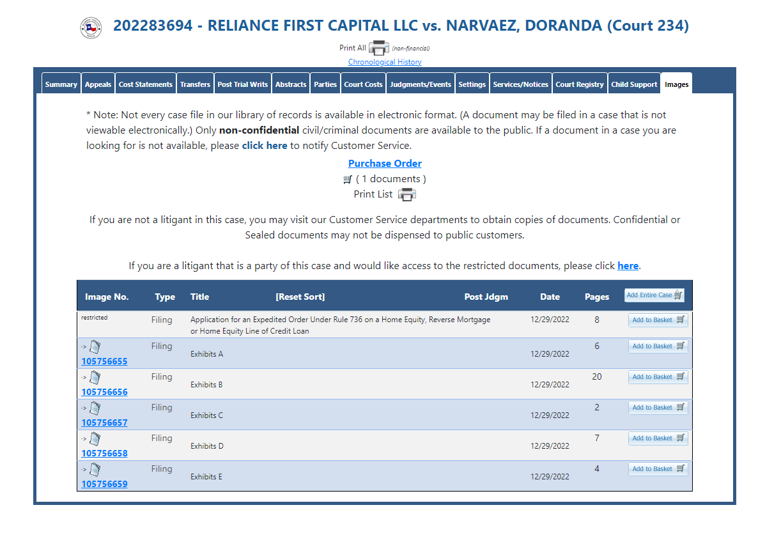
Task: Click the 'Exhibits B' title text
Action: point(206,385)
